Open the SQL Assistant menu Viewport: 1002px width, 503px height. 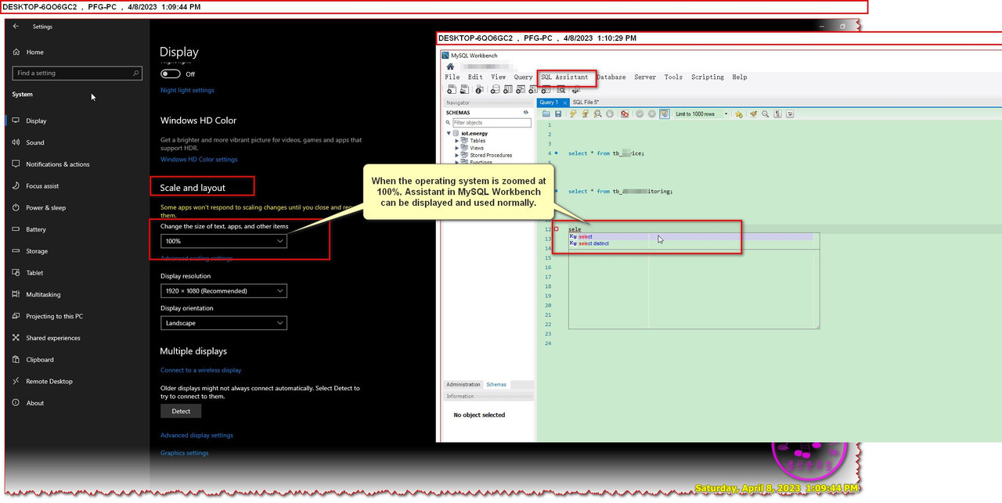click(564, 77)
